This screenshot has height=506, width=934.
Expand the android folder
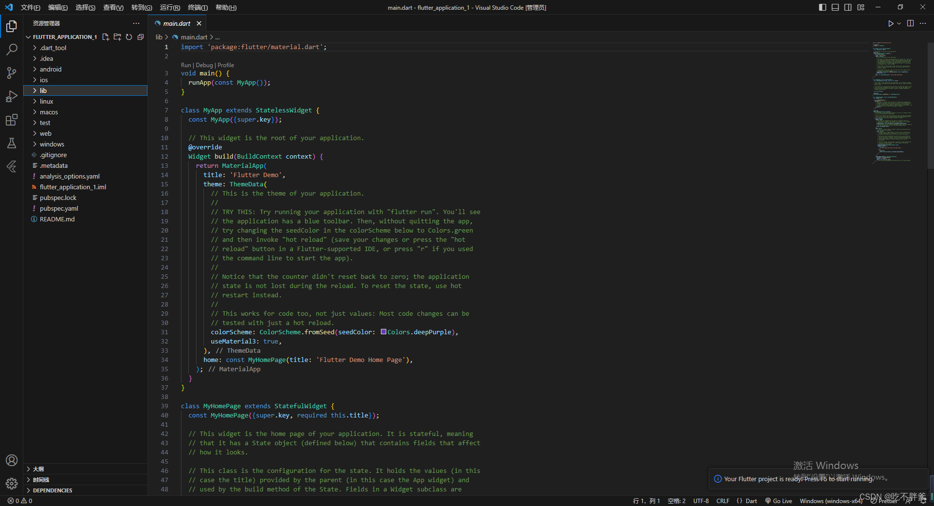click(85, 69)
